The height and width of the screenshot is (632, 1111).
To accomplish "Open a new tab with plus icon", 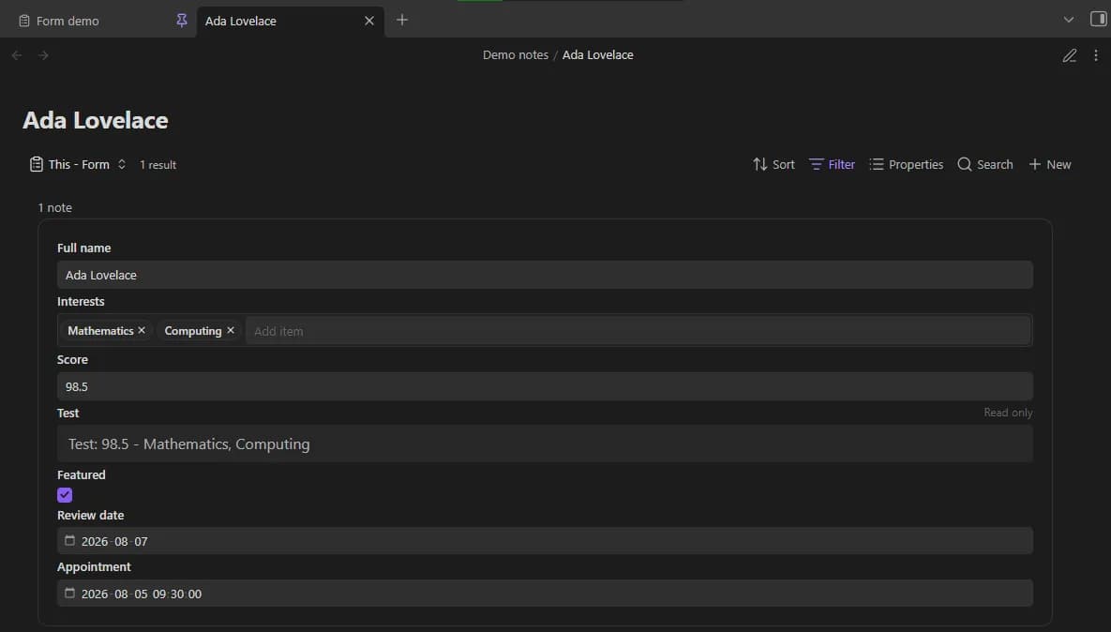I will coord(402,20).
